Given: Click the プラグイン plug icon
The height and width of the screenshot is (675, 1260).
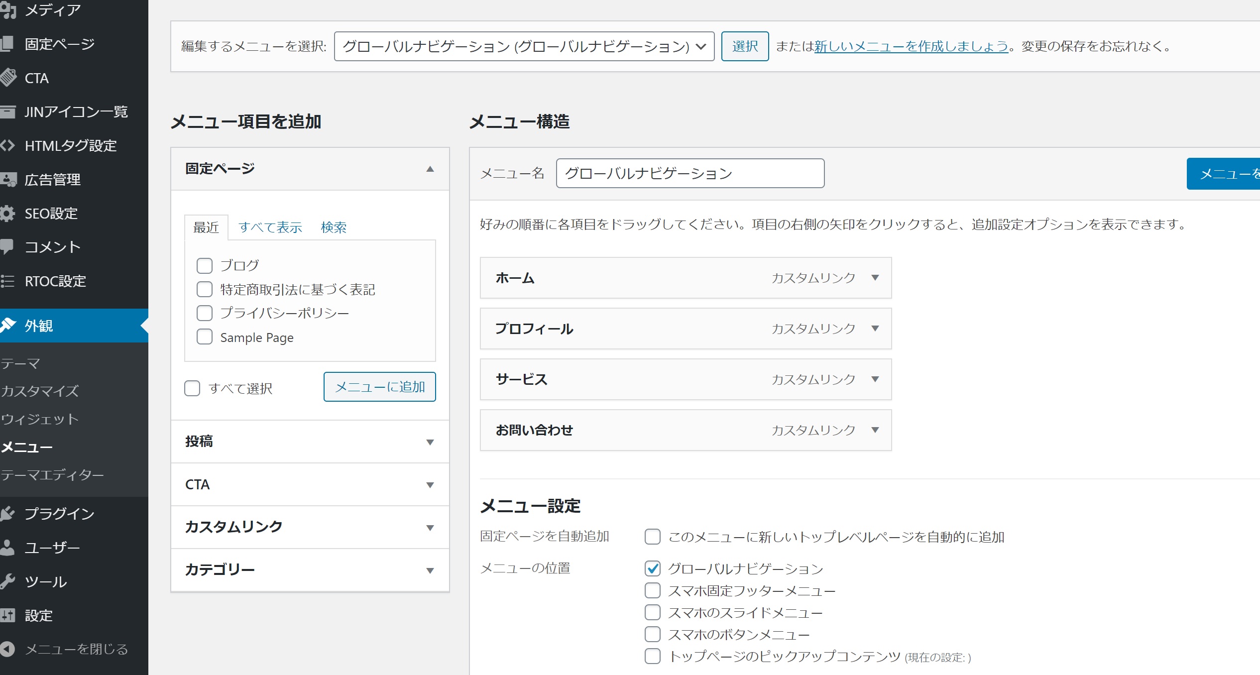Looking at the screenshot, I should click(7, 513).
